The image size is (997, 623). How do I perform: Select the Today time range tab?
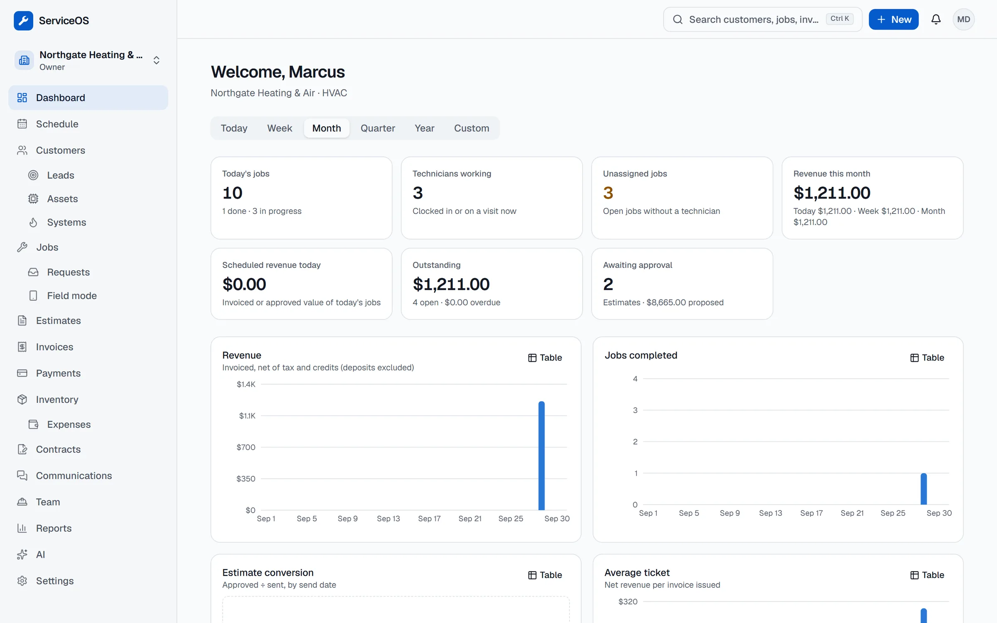point(234,128)
